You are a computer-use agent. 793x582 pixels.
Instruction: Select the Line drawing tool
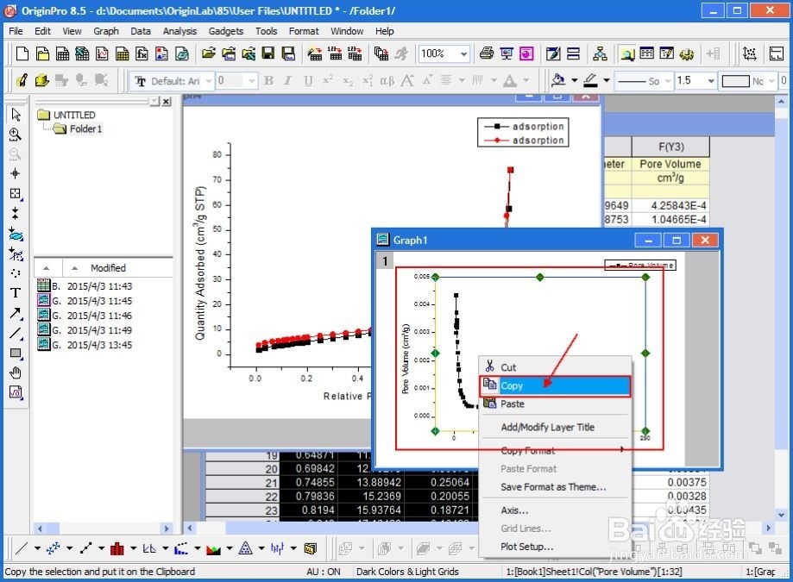coord(16,334)
